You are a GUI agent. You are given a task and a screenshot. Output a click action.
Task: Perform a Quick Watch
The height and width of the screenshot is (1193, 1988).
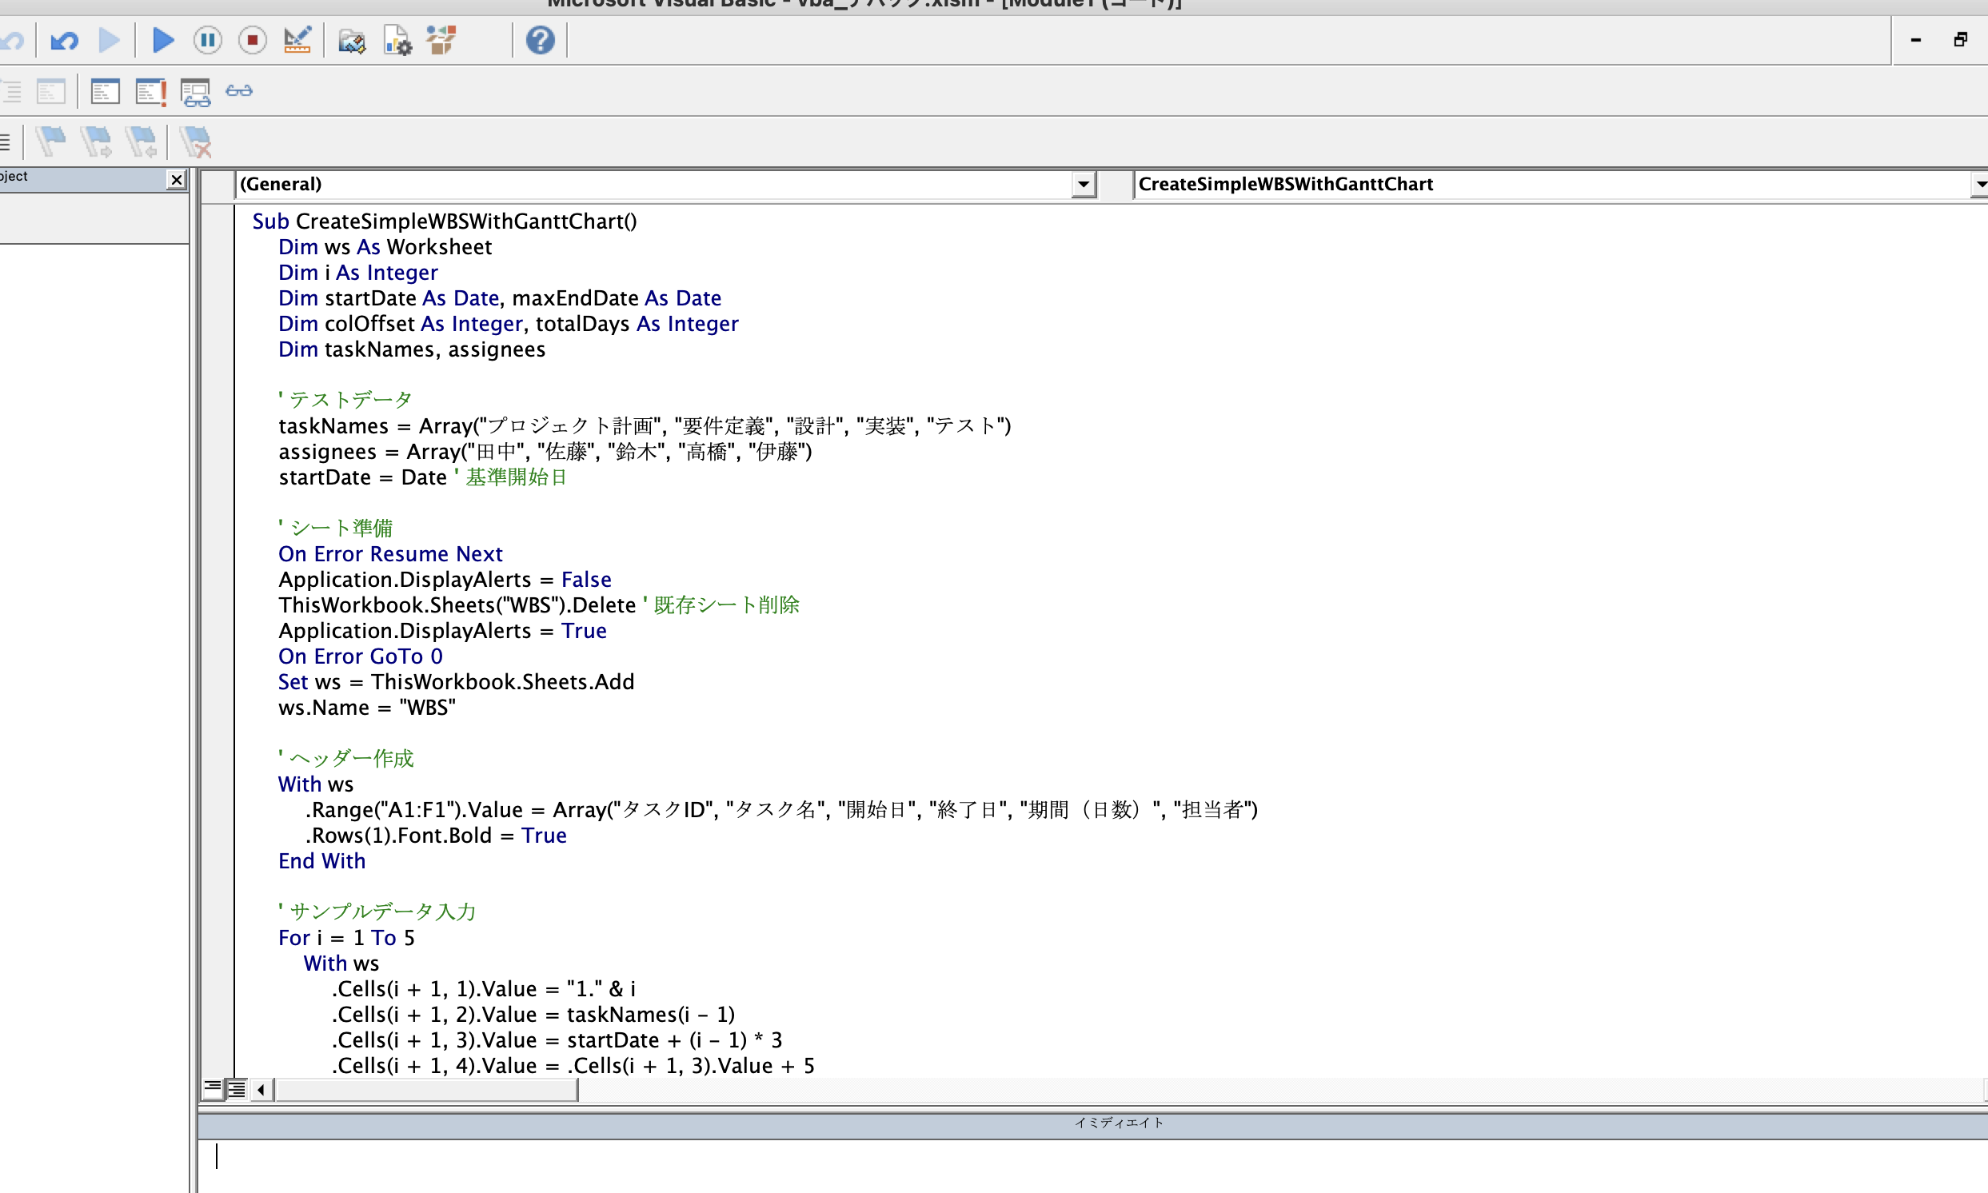point(239,91)
